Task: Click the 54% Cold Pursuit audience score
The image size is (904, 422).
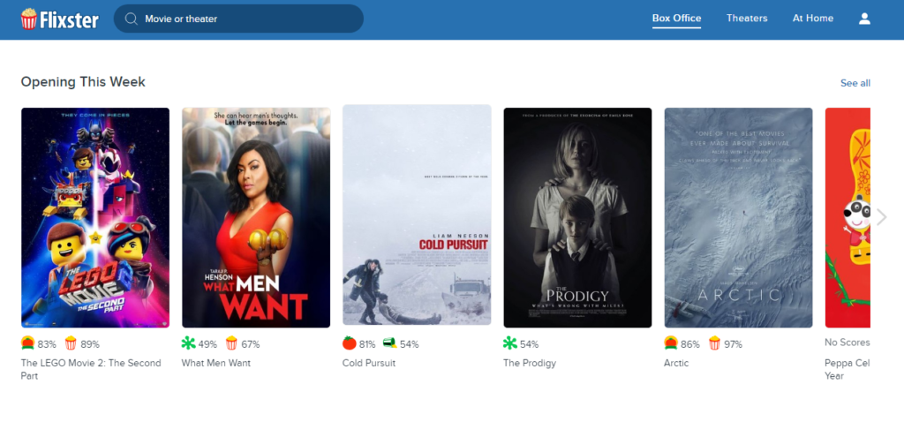Action: [x=410, y=344]
